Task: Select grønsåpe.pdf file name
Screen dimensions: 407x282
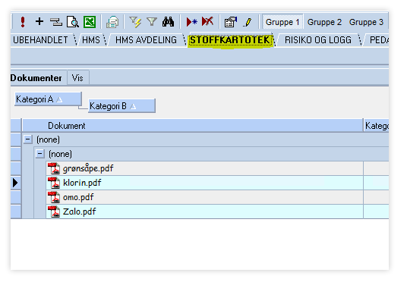Action: pyautogui.click(x=88, y=168)
